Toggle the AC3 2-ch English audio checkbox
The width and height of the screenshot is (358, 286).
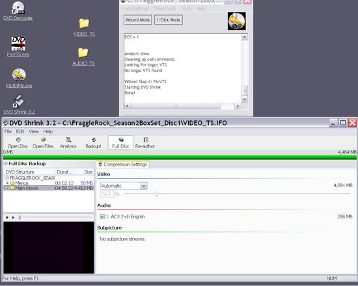click(x=102, y=216)
